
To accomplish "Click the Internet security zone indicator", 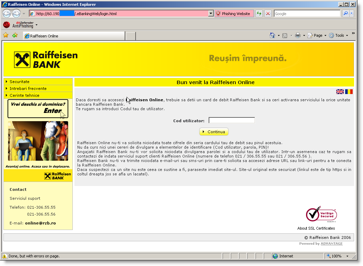I will [283, 256].
